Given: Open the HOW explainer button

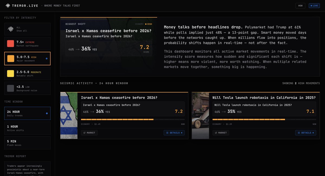Looking at the screenshot, I should pyautogui.click(x=300, y=6).
